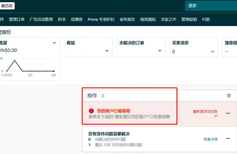237x154 pixels.
Task: Click the 买家消息 count value 0
Action: (173, 52)
